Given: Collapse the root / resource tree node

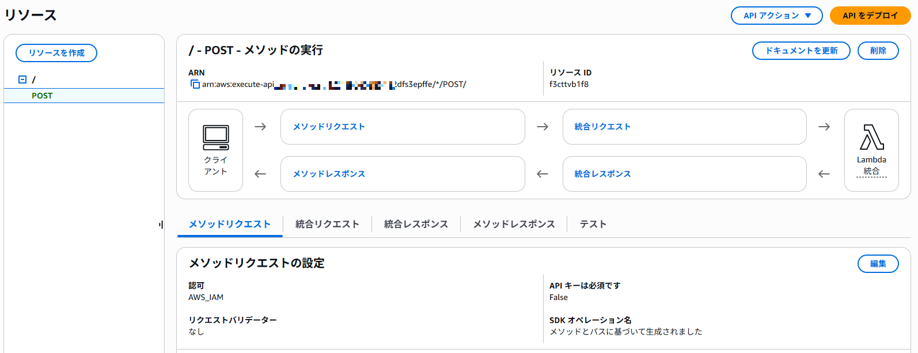Looking at the screenshot, I should coord(22,79).
